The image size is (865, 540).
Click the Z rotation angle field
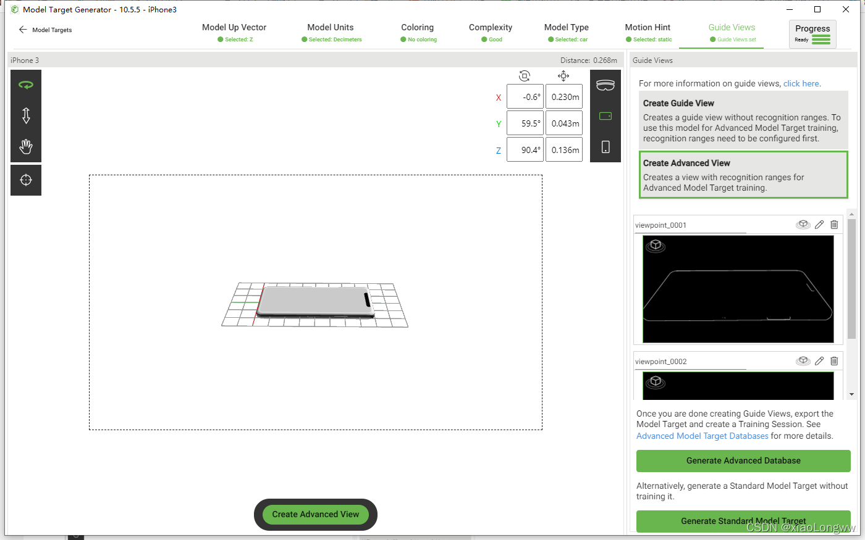[x=525, y=150]
